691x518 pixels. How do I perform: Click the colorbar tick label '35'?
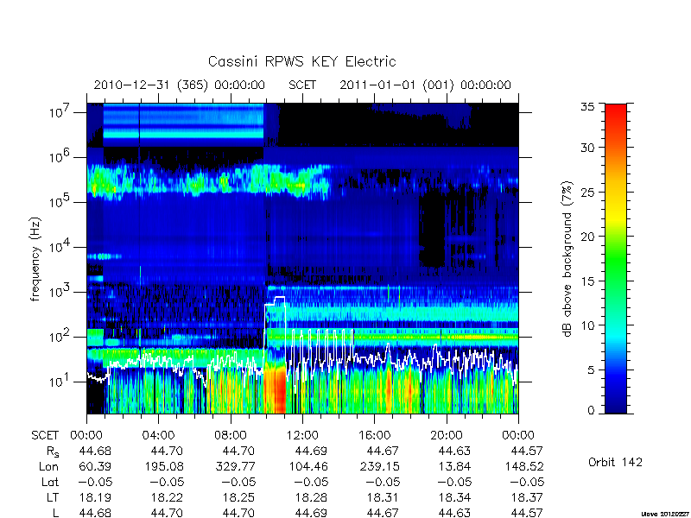coord(587,106)
